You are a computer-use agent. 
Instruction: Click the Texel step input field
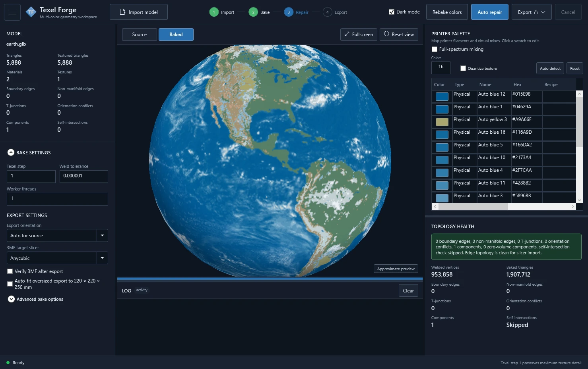point(31,176)
